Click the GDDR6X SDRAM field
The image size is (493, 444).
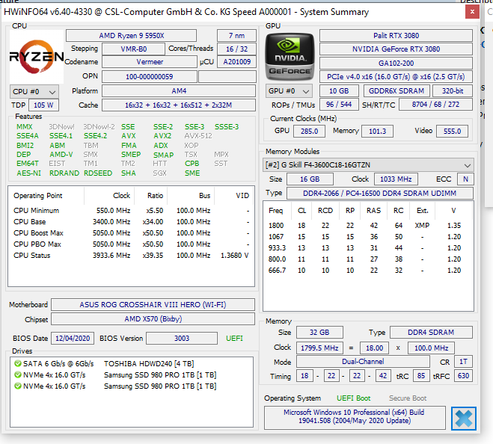point(396,90)
